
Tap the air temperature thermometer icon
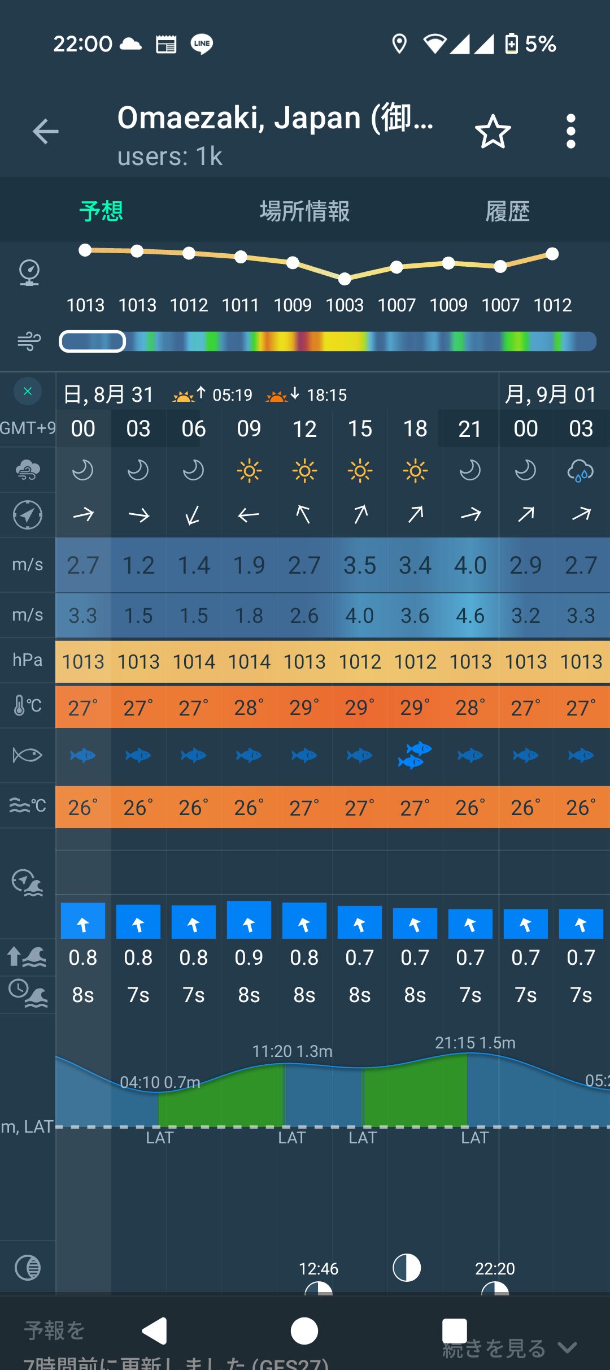tap(28, 705)
